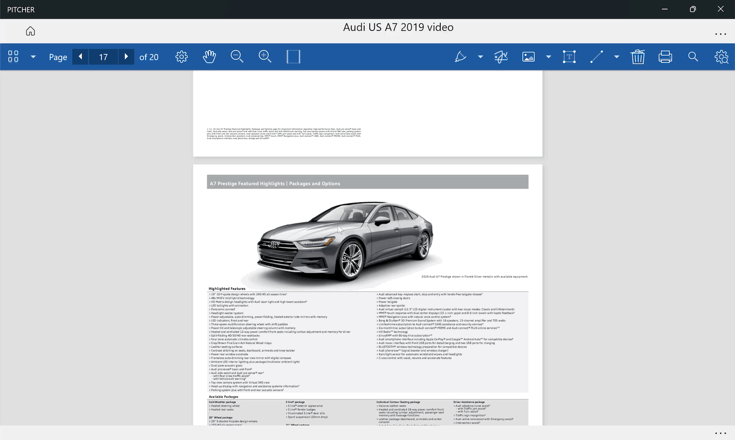Go to the next page
Image resolution: width=735 pixels, height=440 pixels.
click(x=126, y=57)
